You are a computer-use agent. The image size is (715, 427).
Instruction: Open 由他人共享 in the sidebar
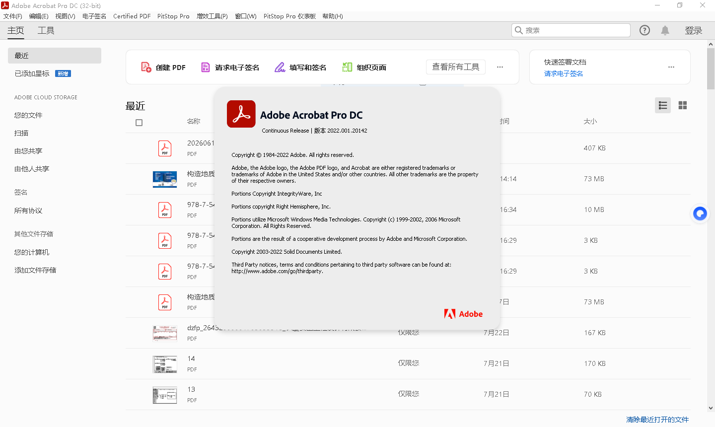pos(32,169)
